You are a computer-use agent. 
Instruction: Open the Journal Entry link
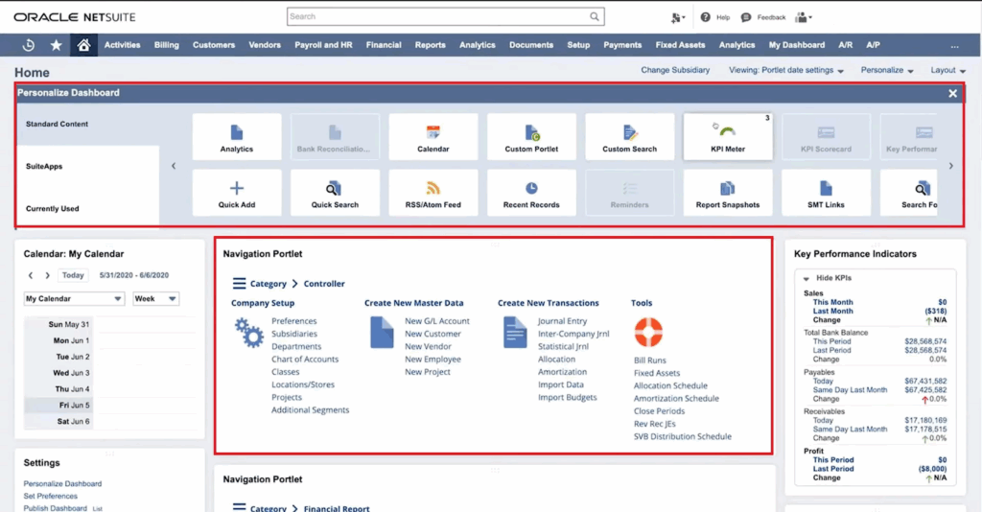coord(562,321)
